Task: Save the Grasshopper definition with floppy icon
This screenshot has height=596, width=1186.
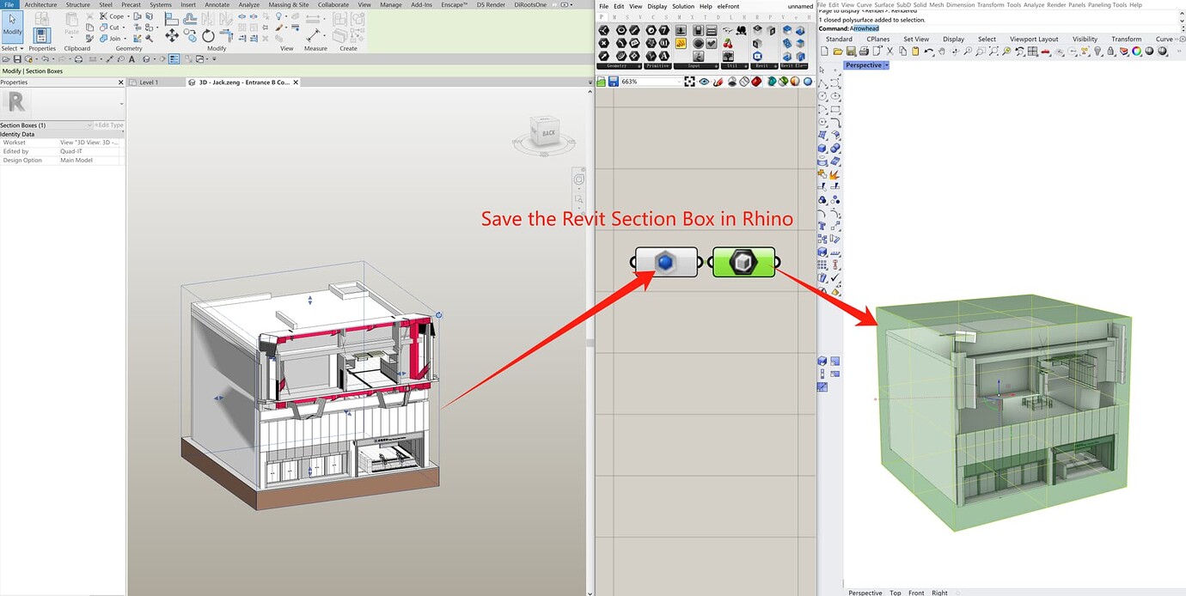Action: (614, 81)
